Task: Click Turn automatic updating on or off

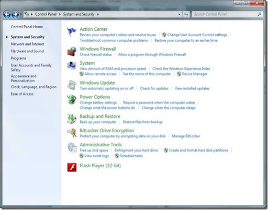Action: tap(107, 88)
